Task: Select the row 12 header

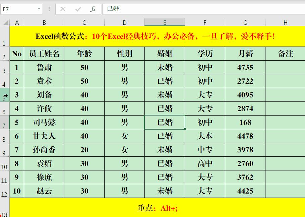Action: (4, 191)
